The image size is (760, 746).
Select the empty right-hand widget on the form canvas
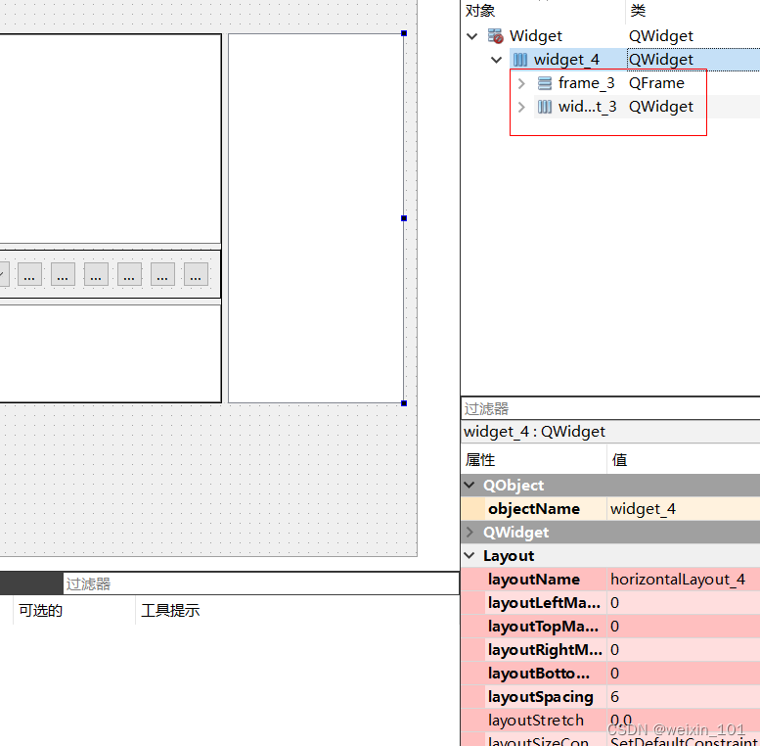point(316,218)
